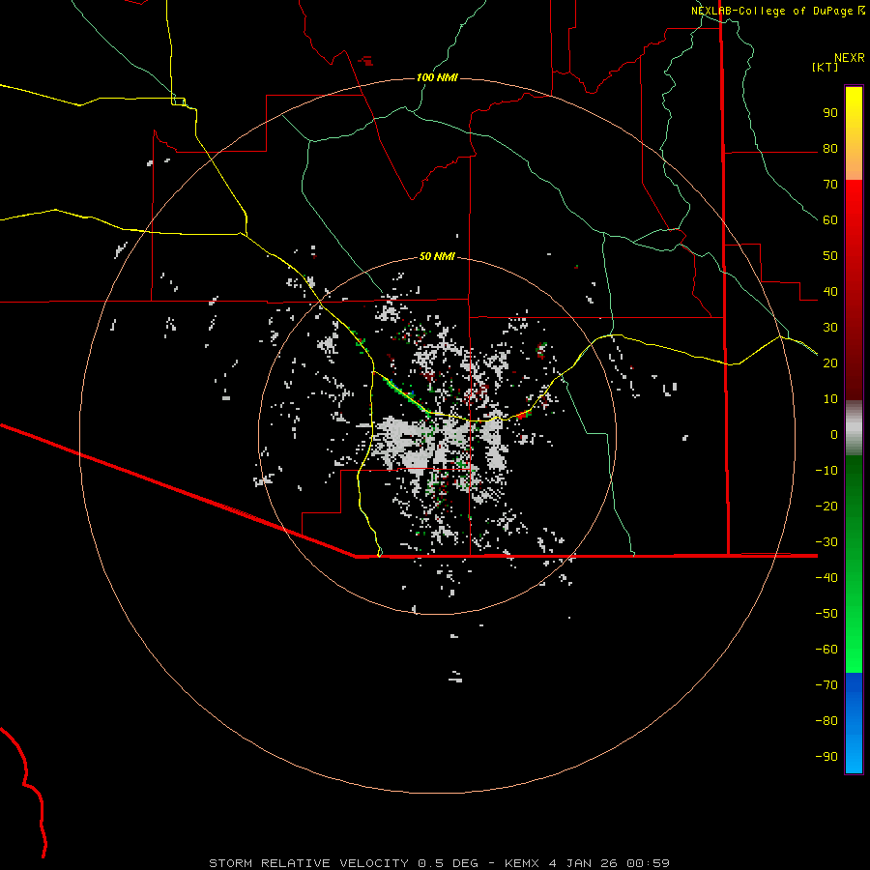870x870 pixels.
Task: Click the 50 value on velocity scale
Action: tap(830, 256)
